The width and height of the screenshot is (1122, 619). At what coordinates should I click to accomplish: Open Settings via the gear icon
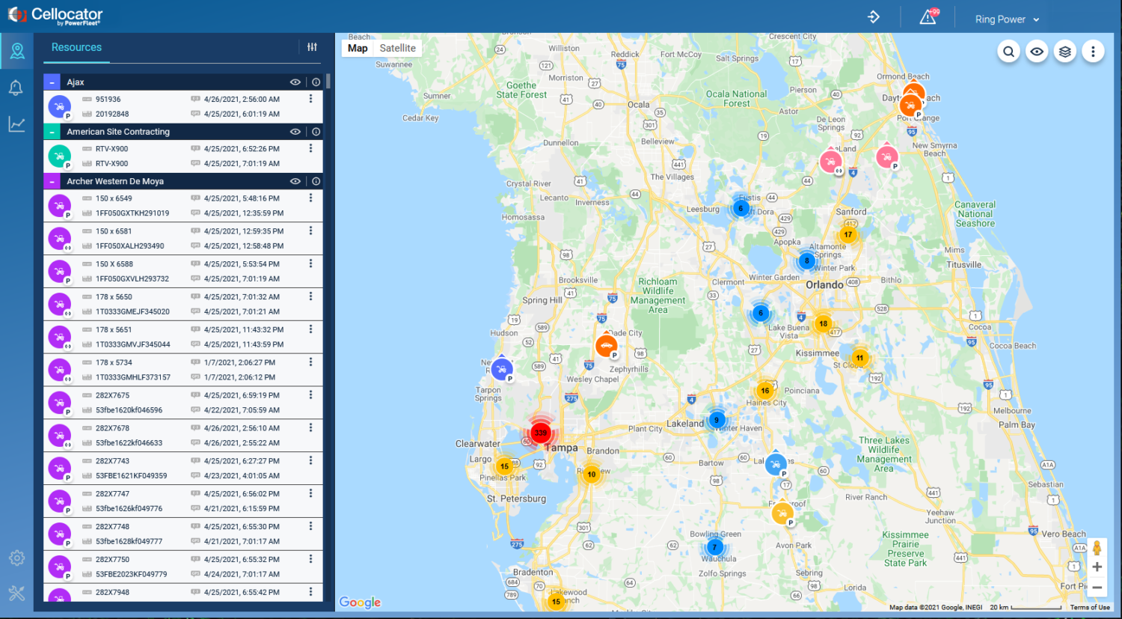click(16, 558)
